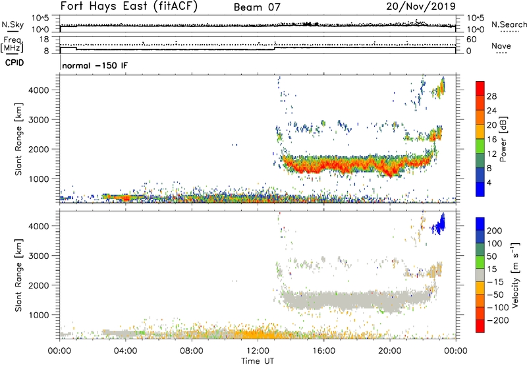Pick the bright blue bottom power colorbar segment
The width and height of the screenshot is (527, 365).
coord(480,189)
